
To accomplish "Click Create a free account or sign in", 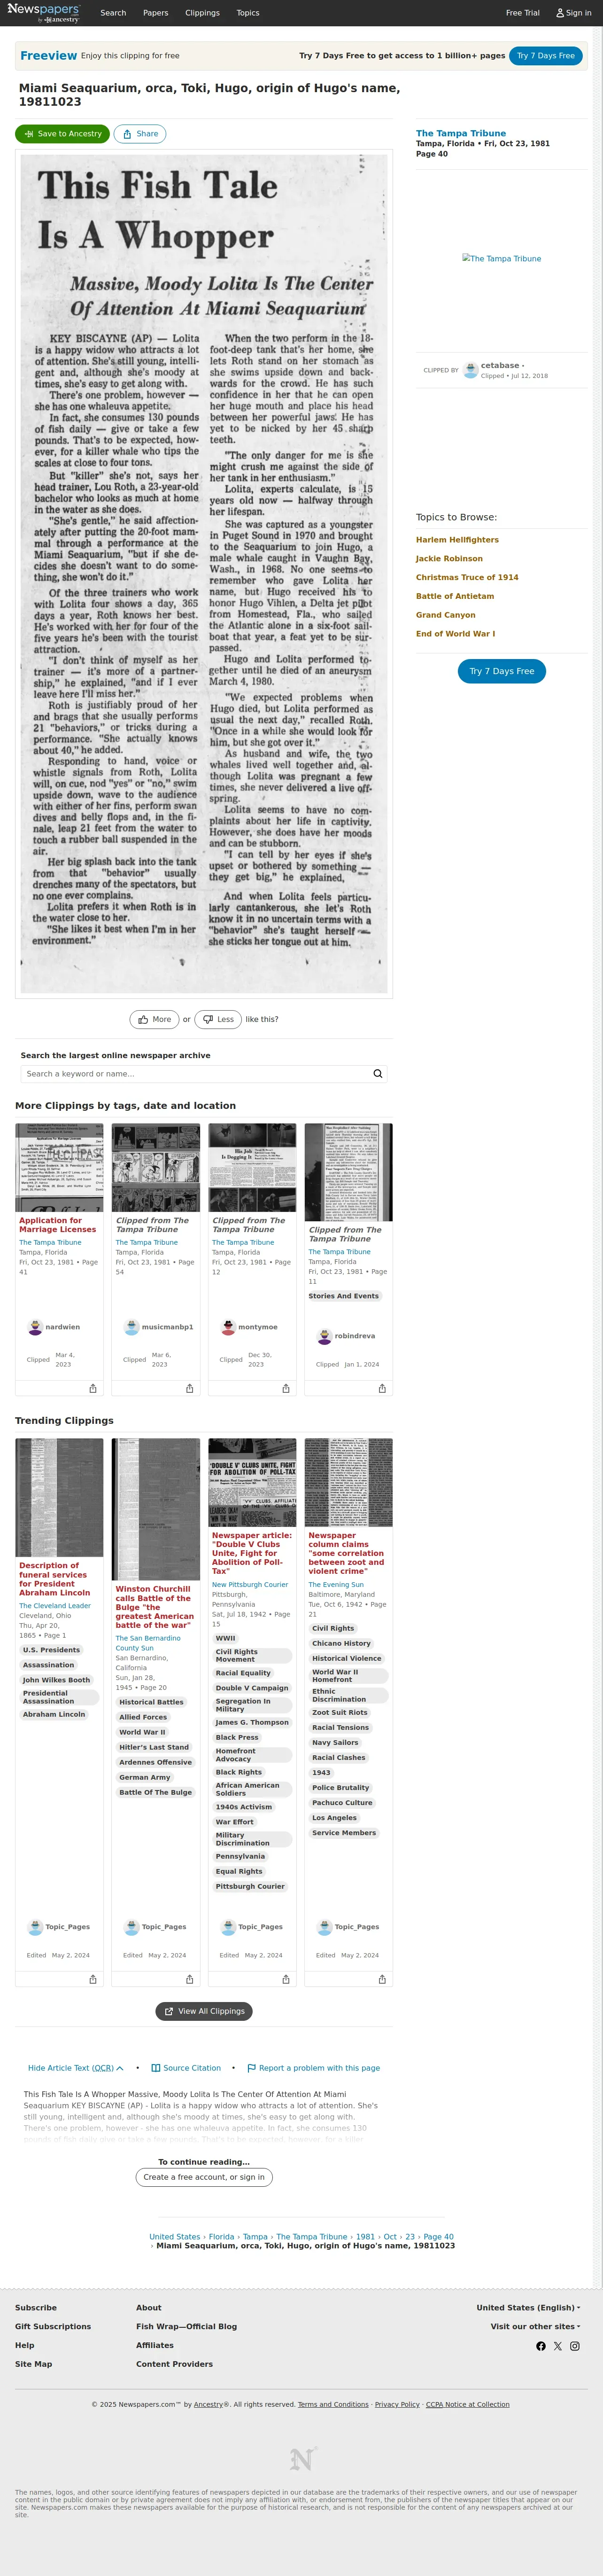I will [204, 2177].
